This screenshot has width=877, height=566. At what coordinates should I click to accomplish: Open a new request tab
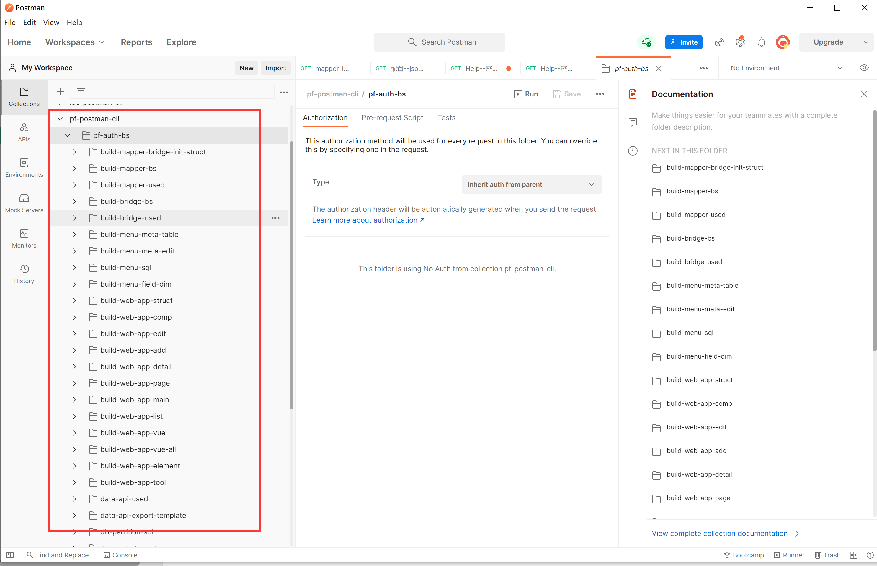(683, 68)
